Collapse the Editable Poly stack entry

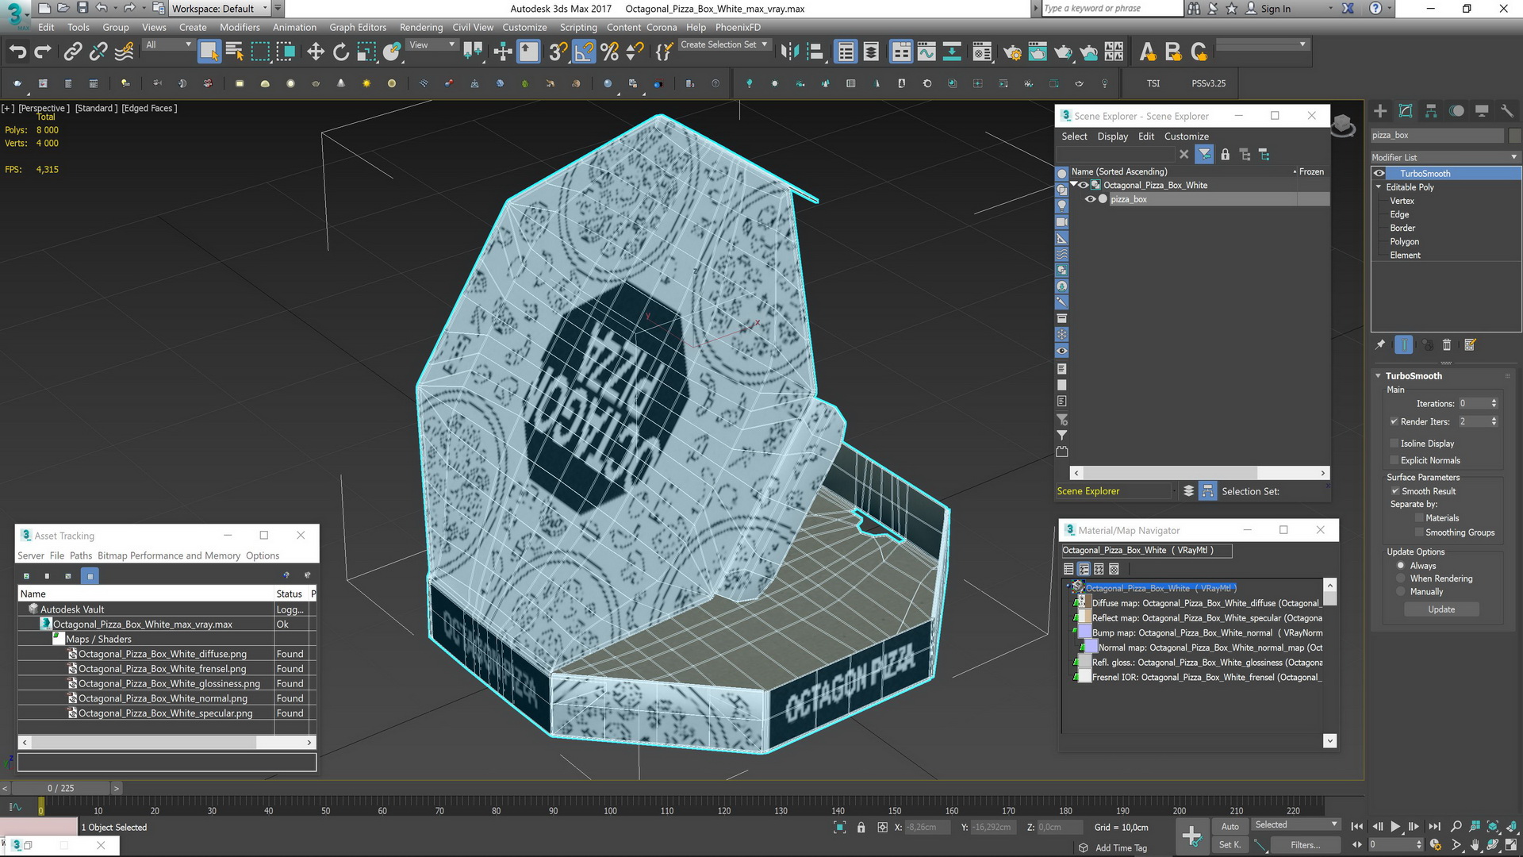[x=1379, y=187]
